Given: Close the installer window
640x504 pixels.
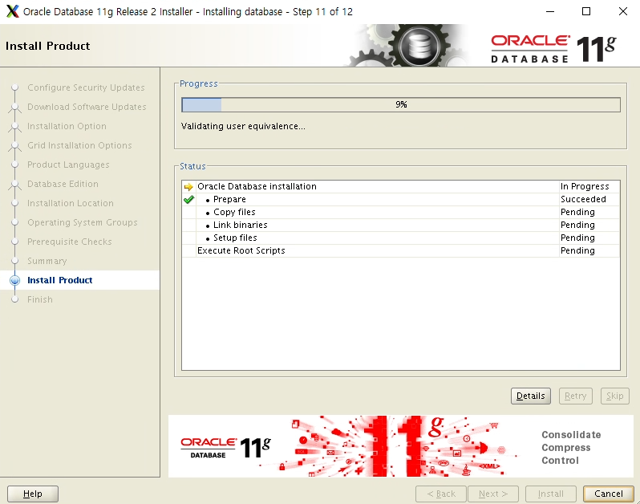Looking at the screenshot, I should point(623,11).
